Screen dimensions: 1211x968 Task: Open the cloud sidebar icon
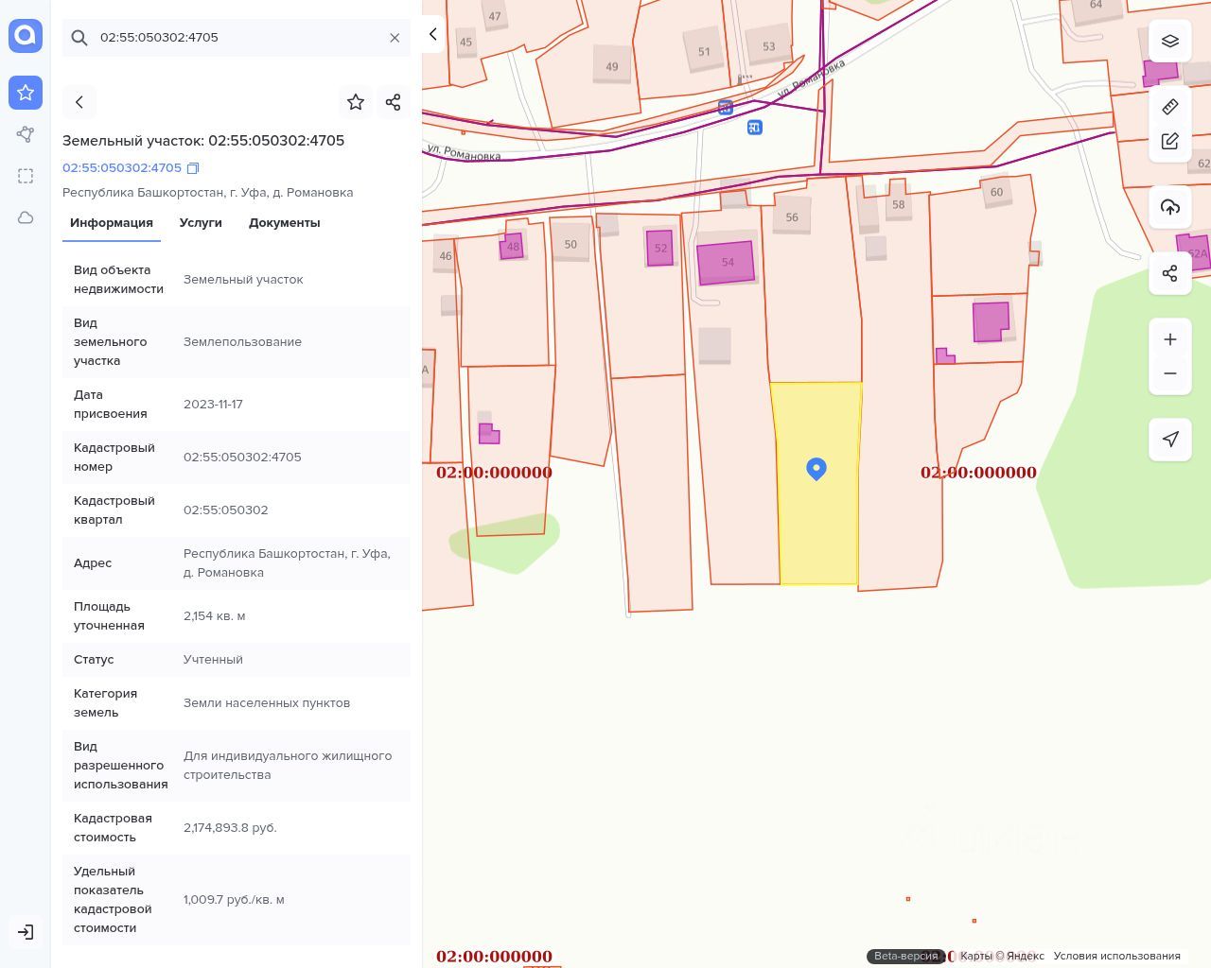tap(26, 217)
